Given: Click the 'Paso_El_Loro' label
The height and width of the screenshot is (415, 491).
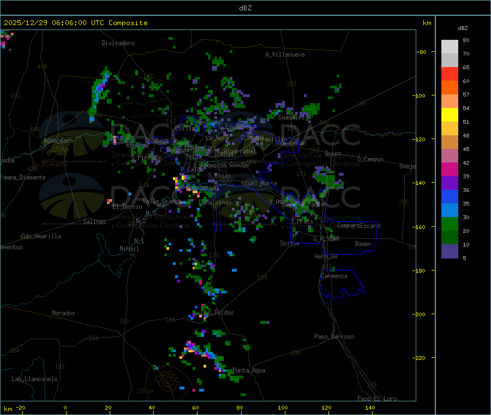Looking at the screenshot, I should pos(378,399).
